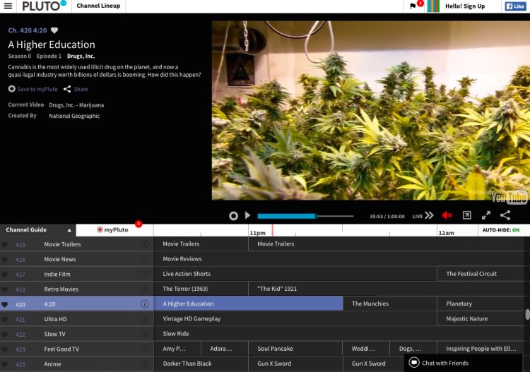The image size is (530, 372).
Task: Click the Facebook Like button
Action: point(515,6)
